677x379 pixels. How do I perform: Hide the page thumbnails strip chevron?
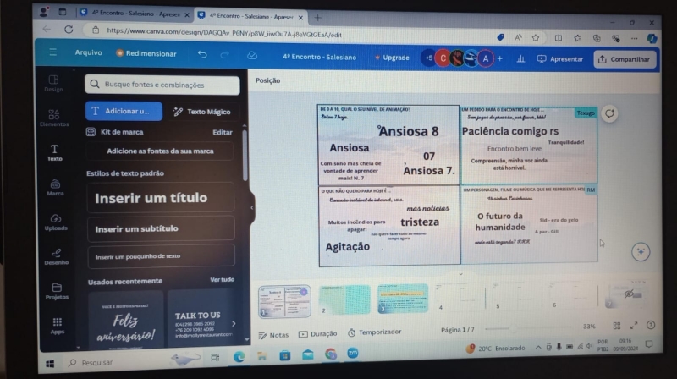click(460, 274)
